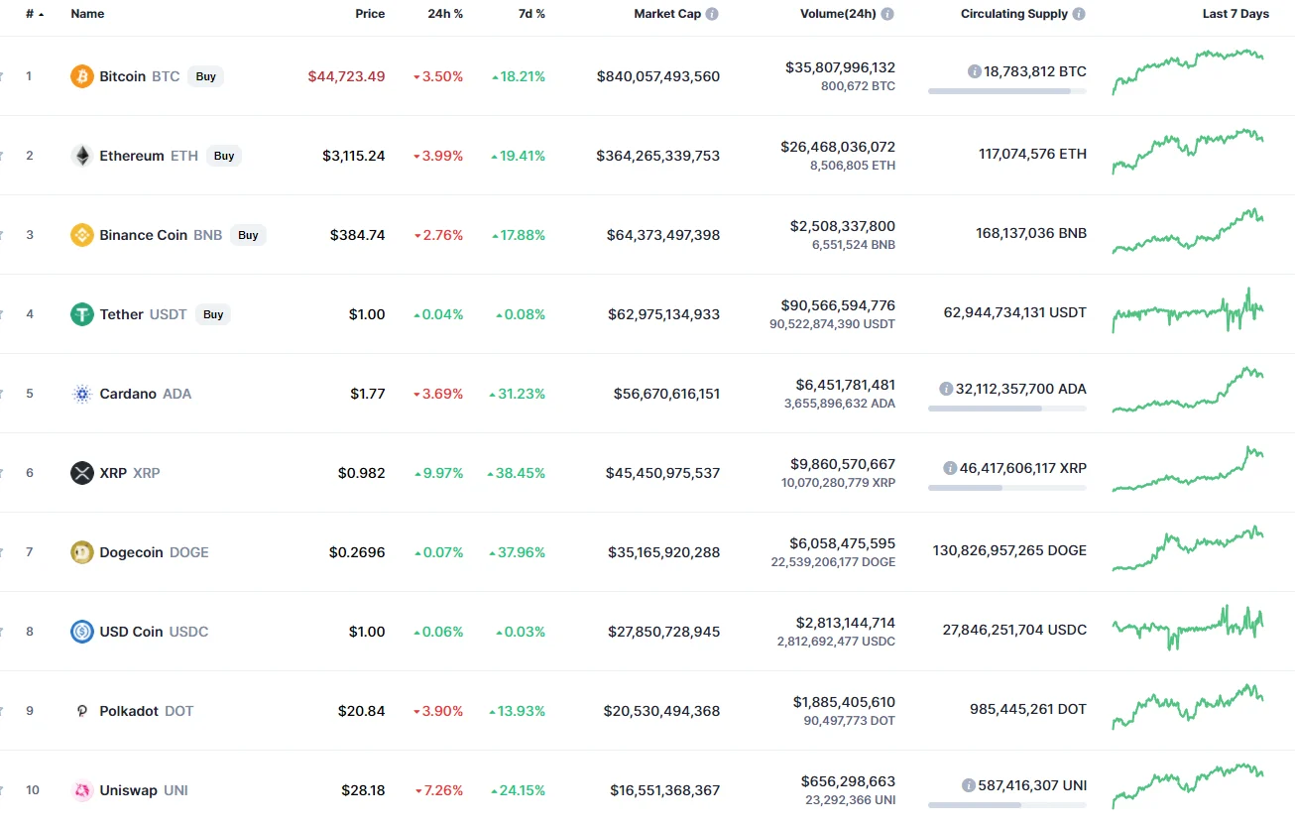Hit the Buy button beside Tether USDT
Screen dimensions: 1295x824
[213, 314]
